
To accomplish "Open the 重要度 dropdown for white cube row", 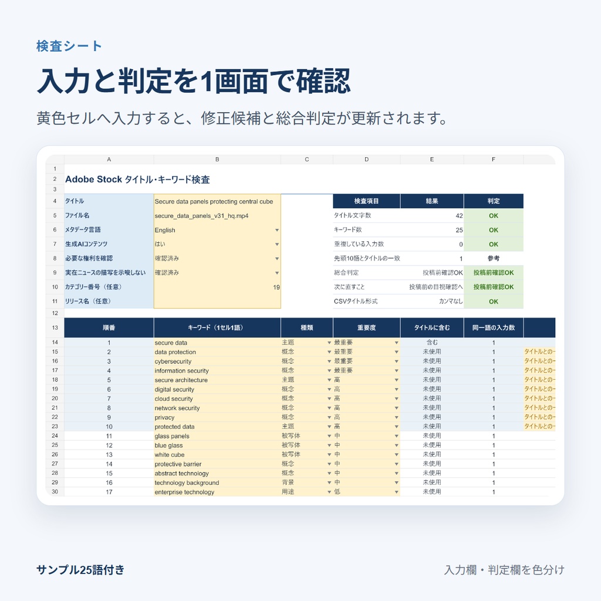I will (x=396, y=455).
